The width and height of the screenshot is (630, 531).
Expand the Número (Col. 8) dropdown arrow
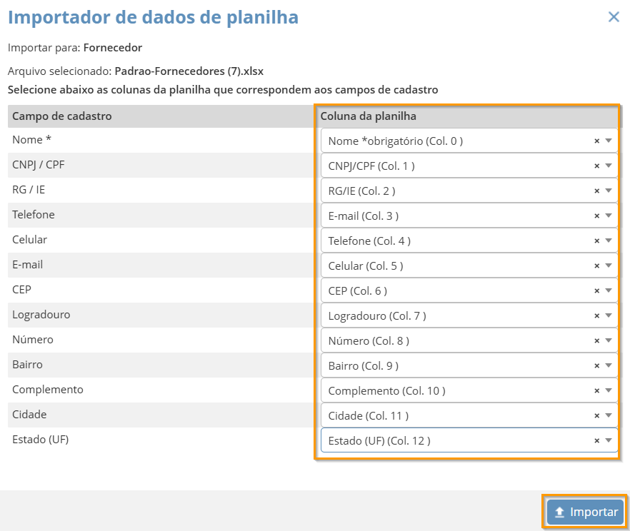pyautogui.click(x=609, y=341)
